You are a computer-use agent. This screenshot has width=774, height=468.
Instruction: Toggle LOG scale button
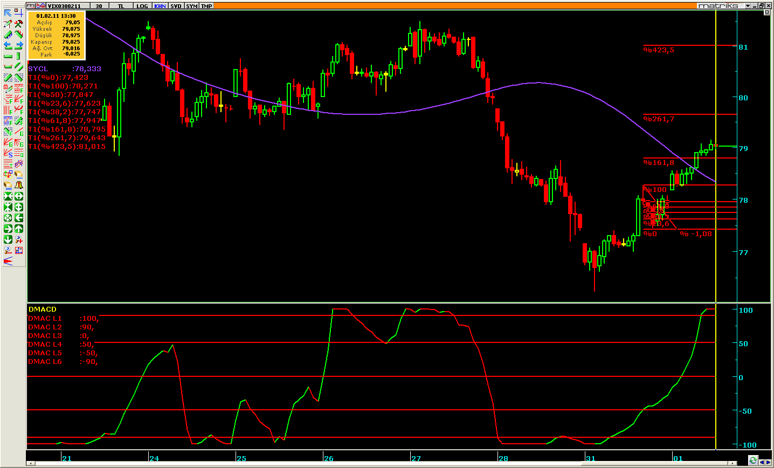tap(142, 6)
